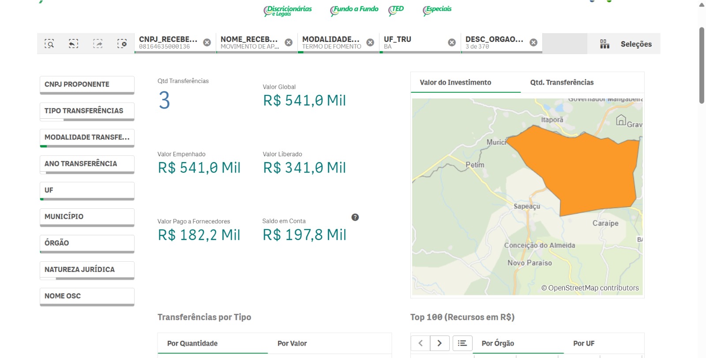Viewport: 706px width, 358px height.
Task: Open the Seleções panel
Action: [x=626, y=44]
